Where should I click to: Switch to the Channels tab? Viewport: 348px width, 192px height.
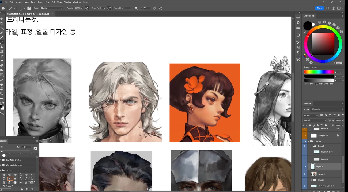(316, 109)
